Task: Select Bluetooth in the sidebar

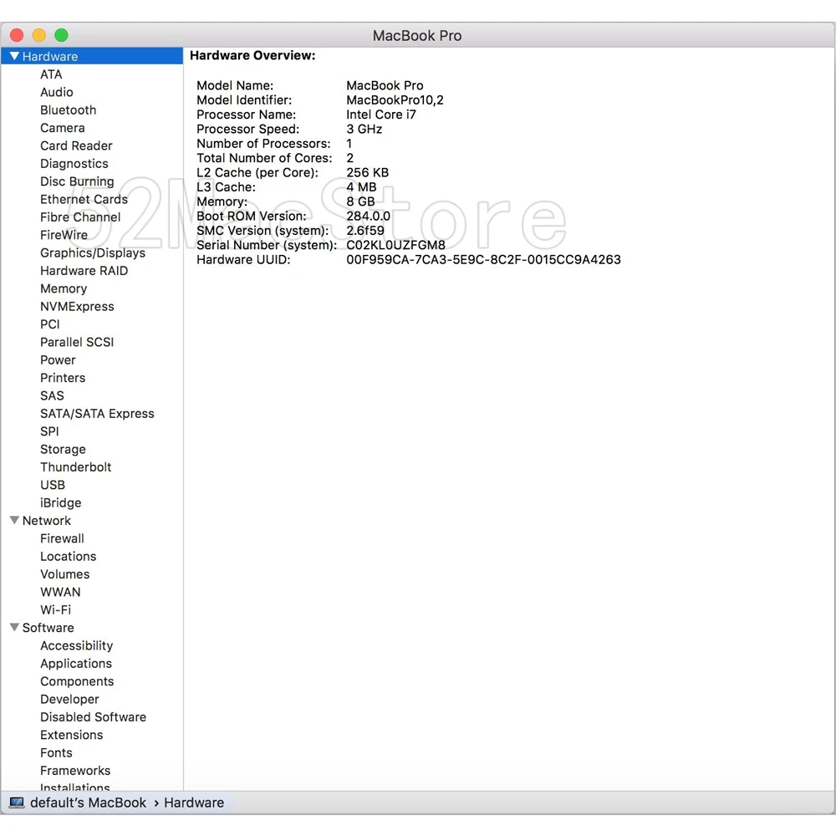Action: click(69, 110)
